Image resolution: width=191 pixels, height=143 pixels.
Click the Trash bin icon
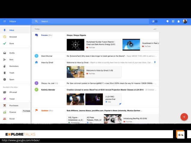point(4,73)
